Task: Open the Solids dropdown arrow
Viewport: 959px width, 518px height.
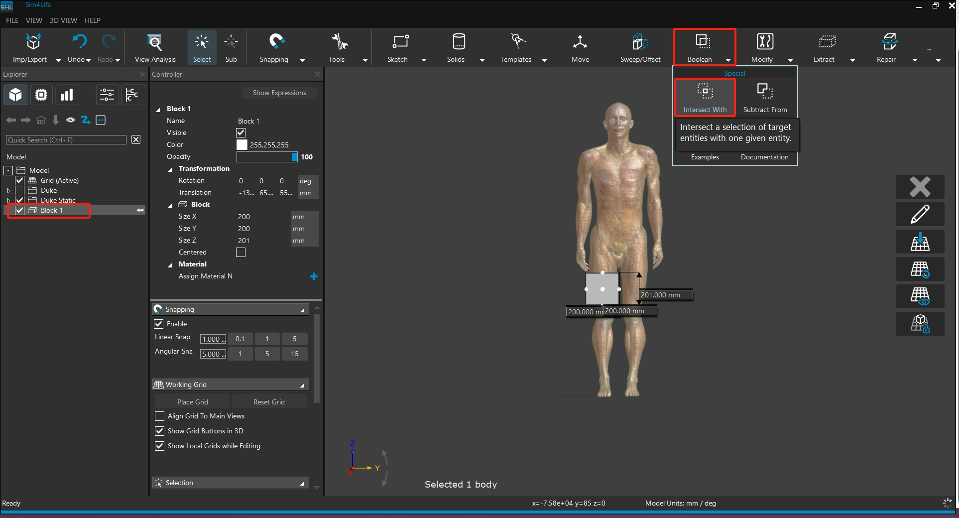Action: 482,60
